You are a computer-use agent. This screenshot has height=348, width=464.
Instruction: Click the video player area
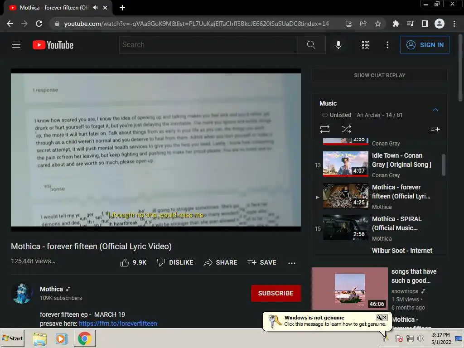156,150
